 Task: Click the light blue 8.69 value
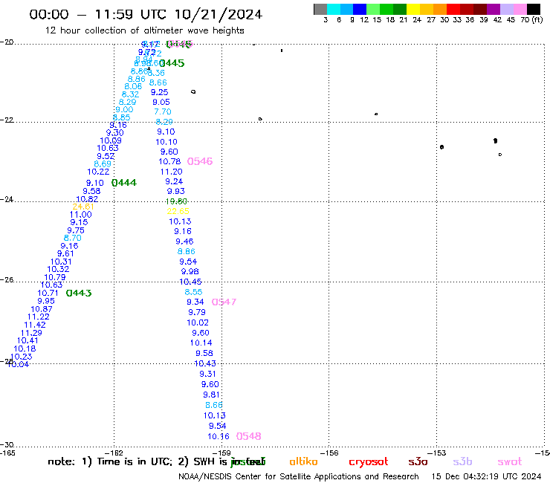pos(103,163)
